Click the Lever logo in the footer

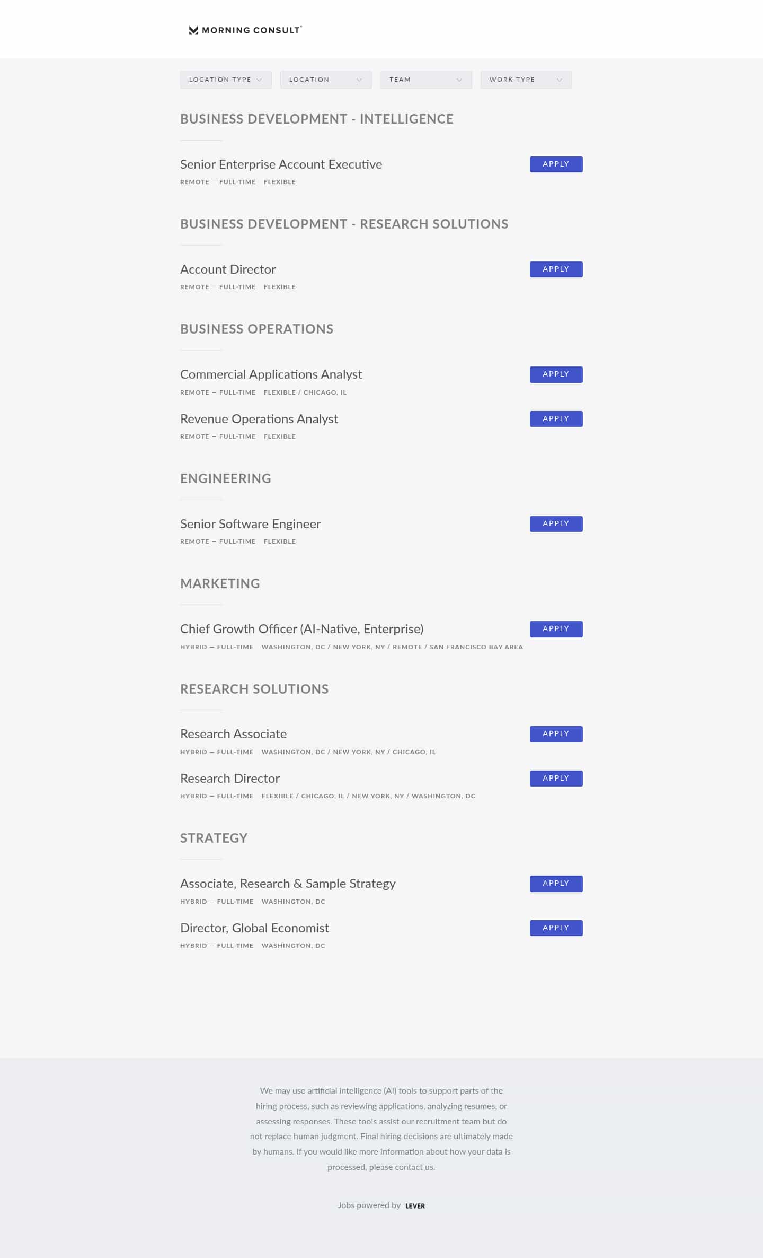point(414,1205)
